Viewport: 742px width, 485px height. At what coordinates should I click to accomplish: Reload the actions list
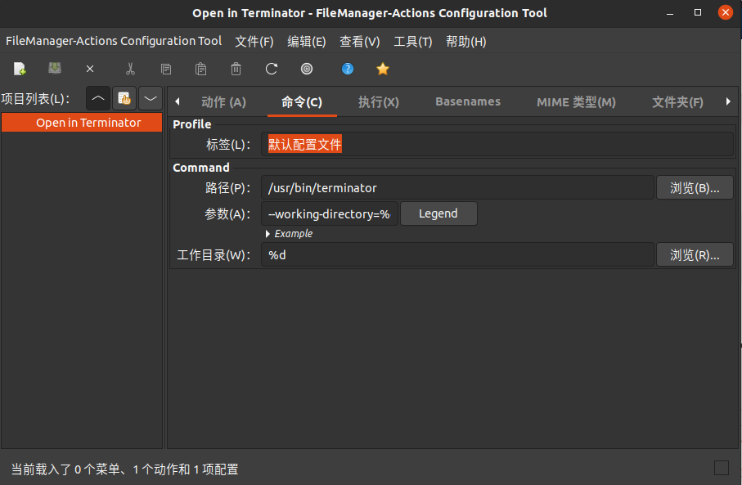(270, 69)
